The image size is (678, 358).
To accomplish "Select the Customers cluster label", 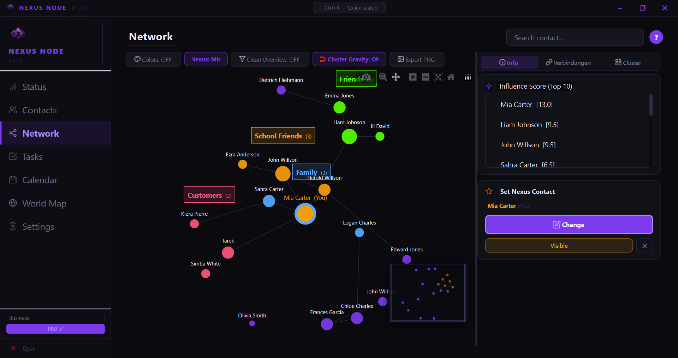I will 209,195.
